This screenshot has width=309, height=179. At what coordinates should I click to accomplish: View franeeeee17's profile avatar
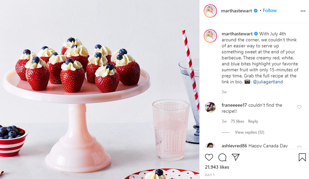210,107
